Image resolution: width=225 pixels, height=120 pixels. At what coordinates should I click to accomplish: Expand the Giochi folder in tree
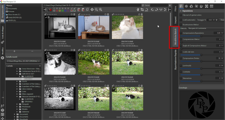[17, 81]
